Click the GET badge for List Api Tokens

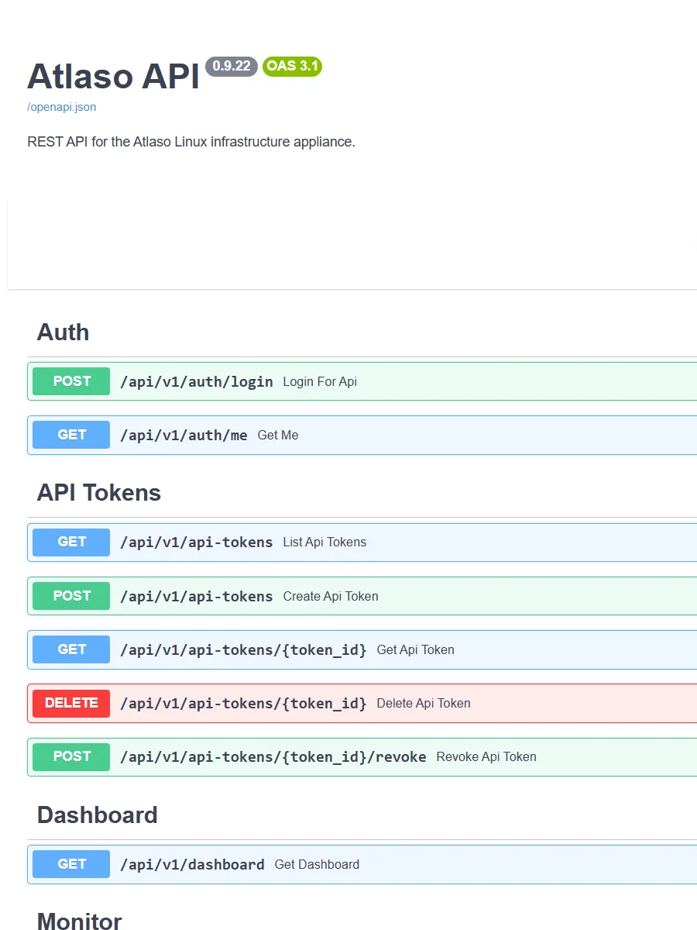click(71, 542)
